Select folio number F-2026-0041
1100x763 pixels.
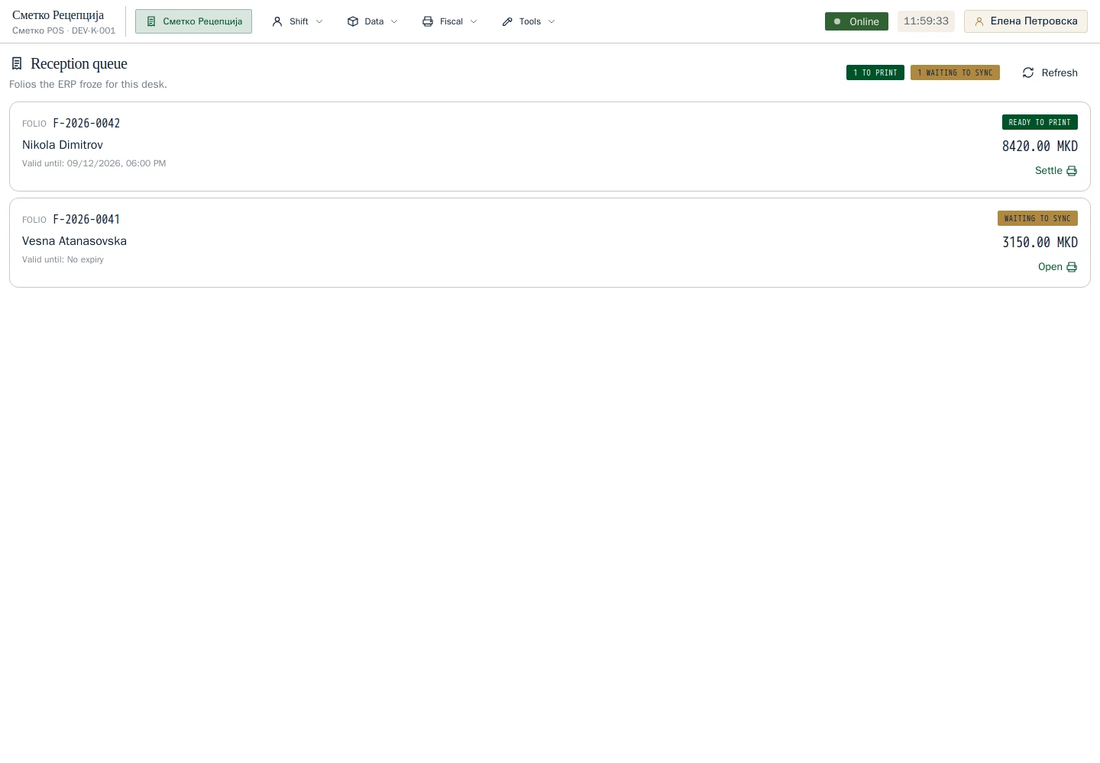click(x=86, y=219)
